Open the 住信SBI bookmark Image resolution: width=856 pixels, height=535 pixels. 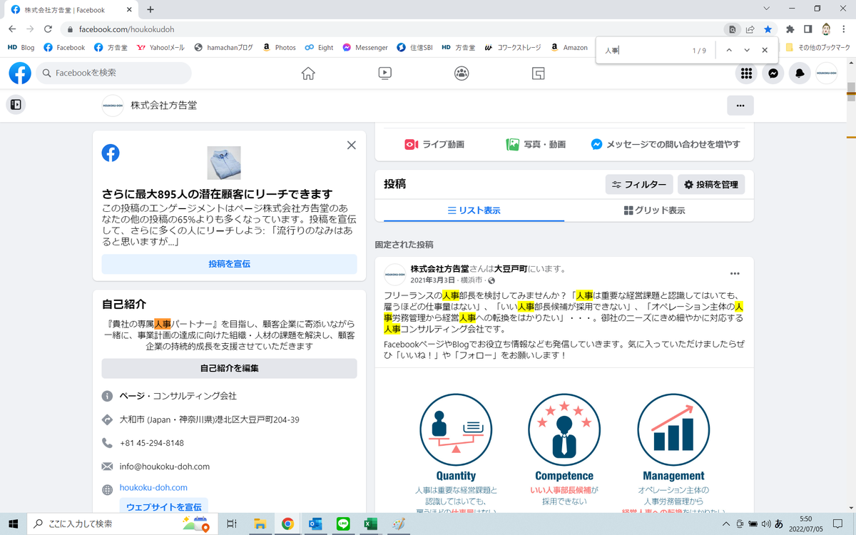[x=415, y=48]
